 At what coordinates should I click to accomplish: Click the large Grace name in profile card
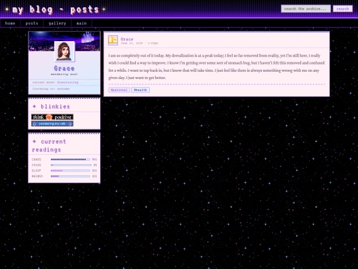pos(64,68)
